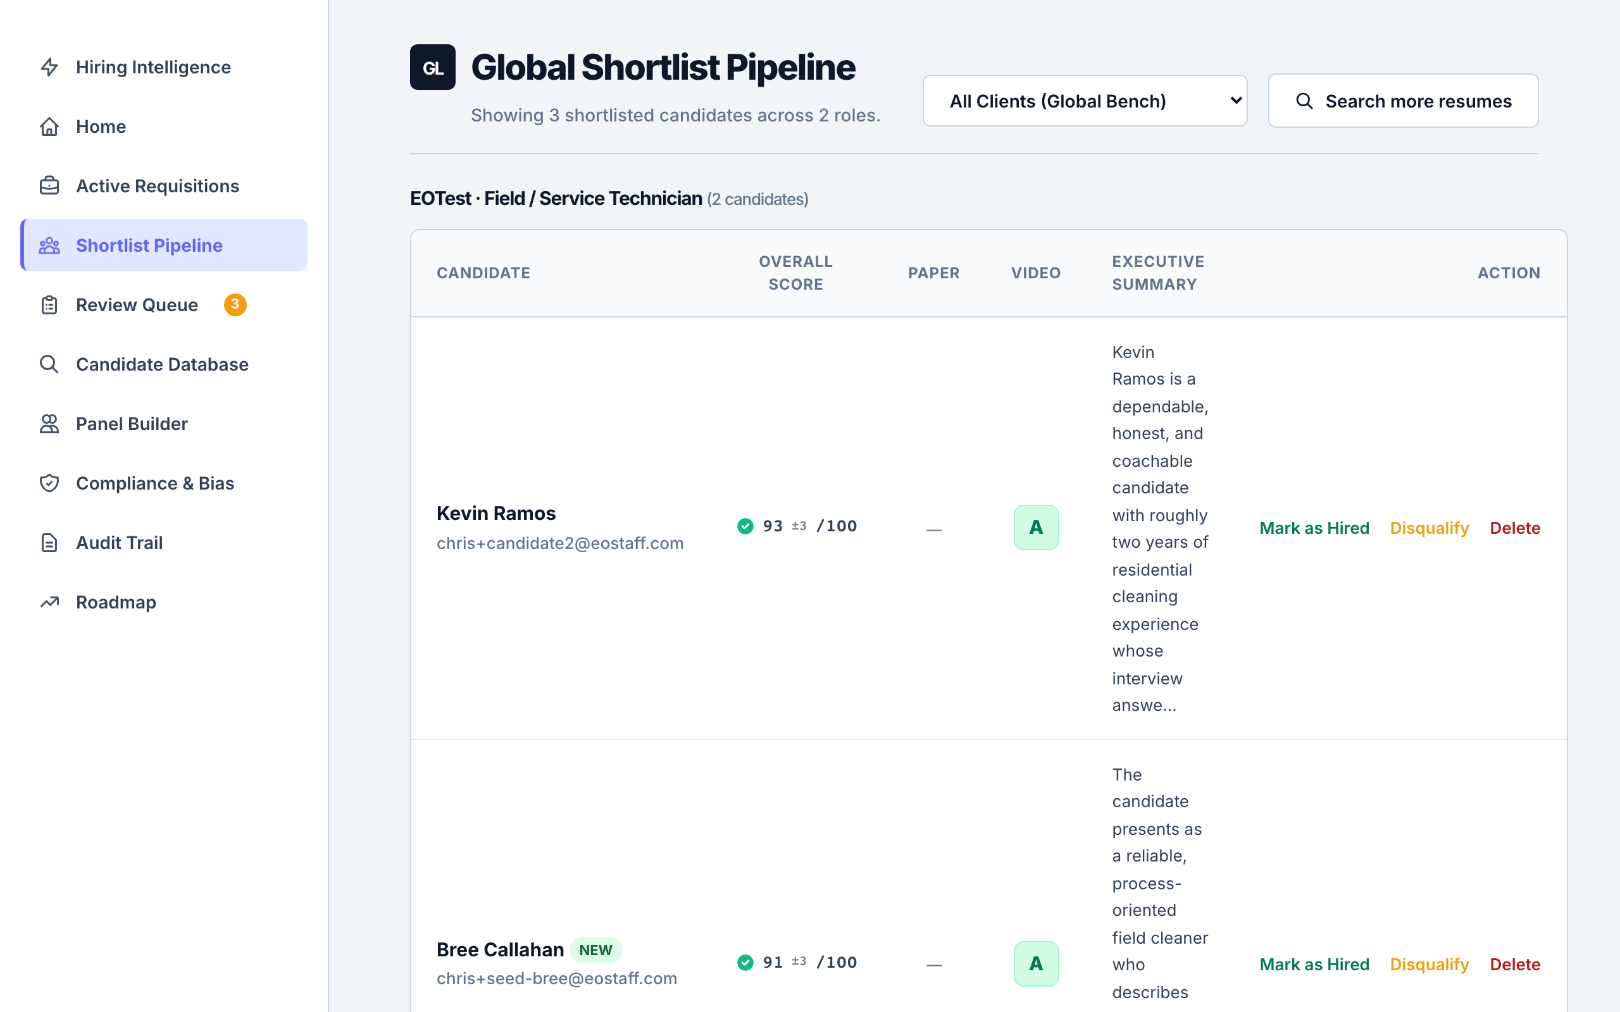Click the EOTest Field / Service Technician heading

pyautogui.click(x=556, y=199)
